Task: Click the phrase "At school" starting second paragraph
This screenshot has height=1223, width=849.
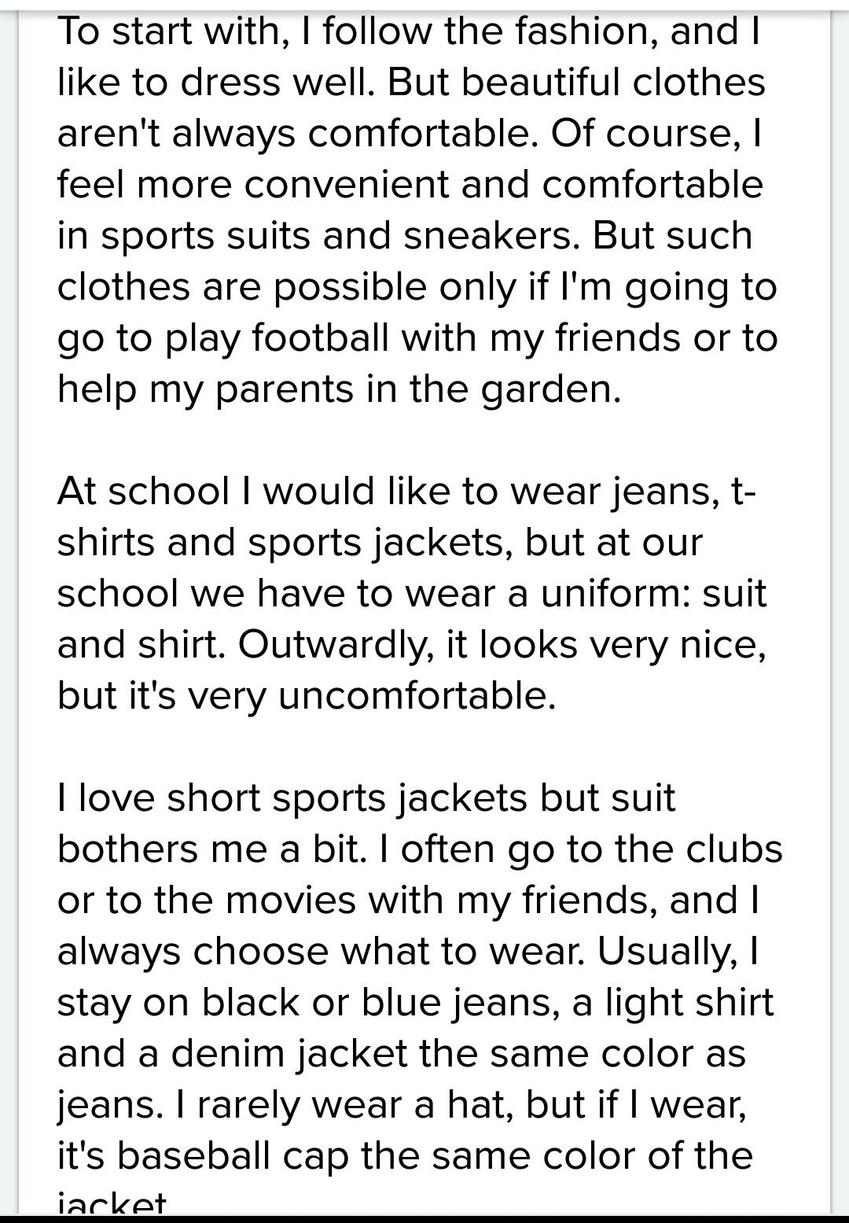Action: click(142, 492)
